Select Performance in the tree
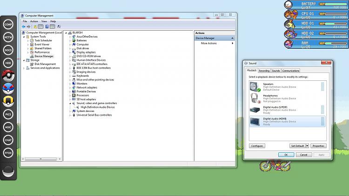Viewport: 349px width, 196px height. (42, 52)
